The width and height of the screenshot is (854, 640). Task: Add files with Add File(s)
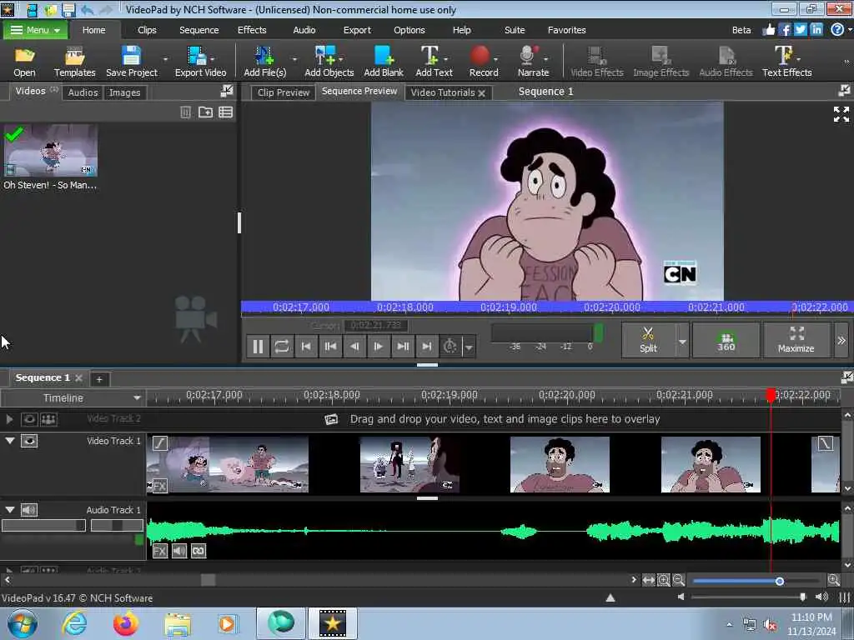pos(264,62)
